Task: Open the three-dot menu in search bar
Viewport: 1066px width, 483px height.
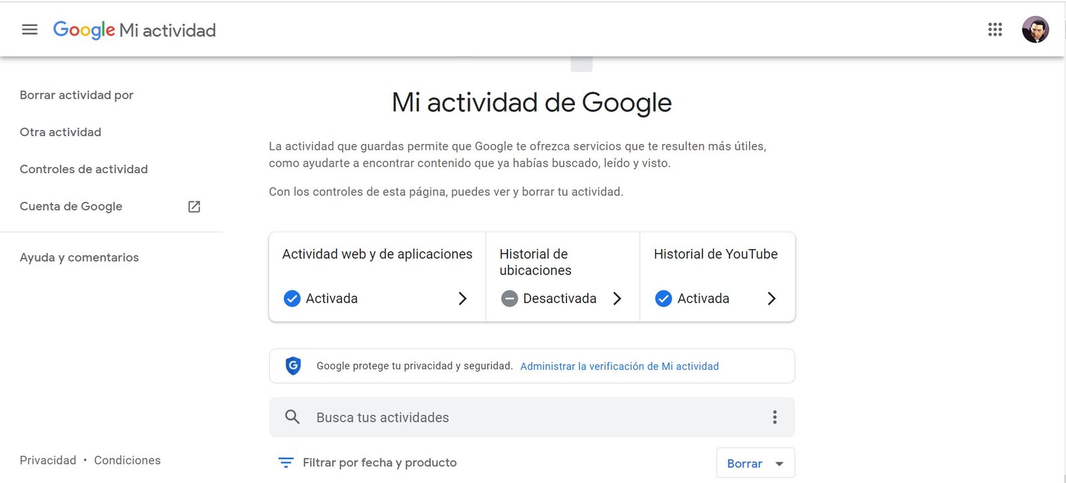Action: (x=774, y=417)
